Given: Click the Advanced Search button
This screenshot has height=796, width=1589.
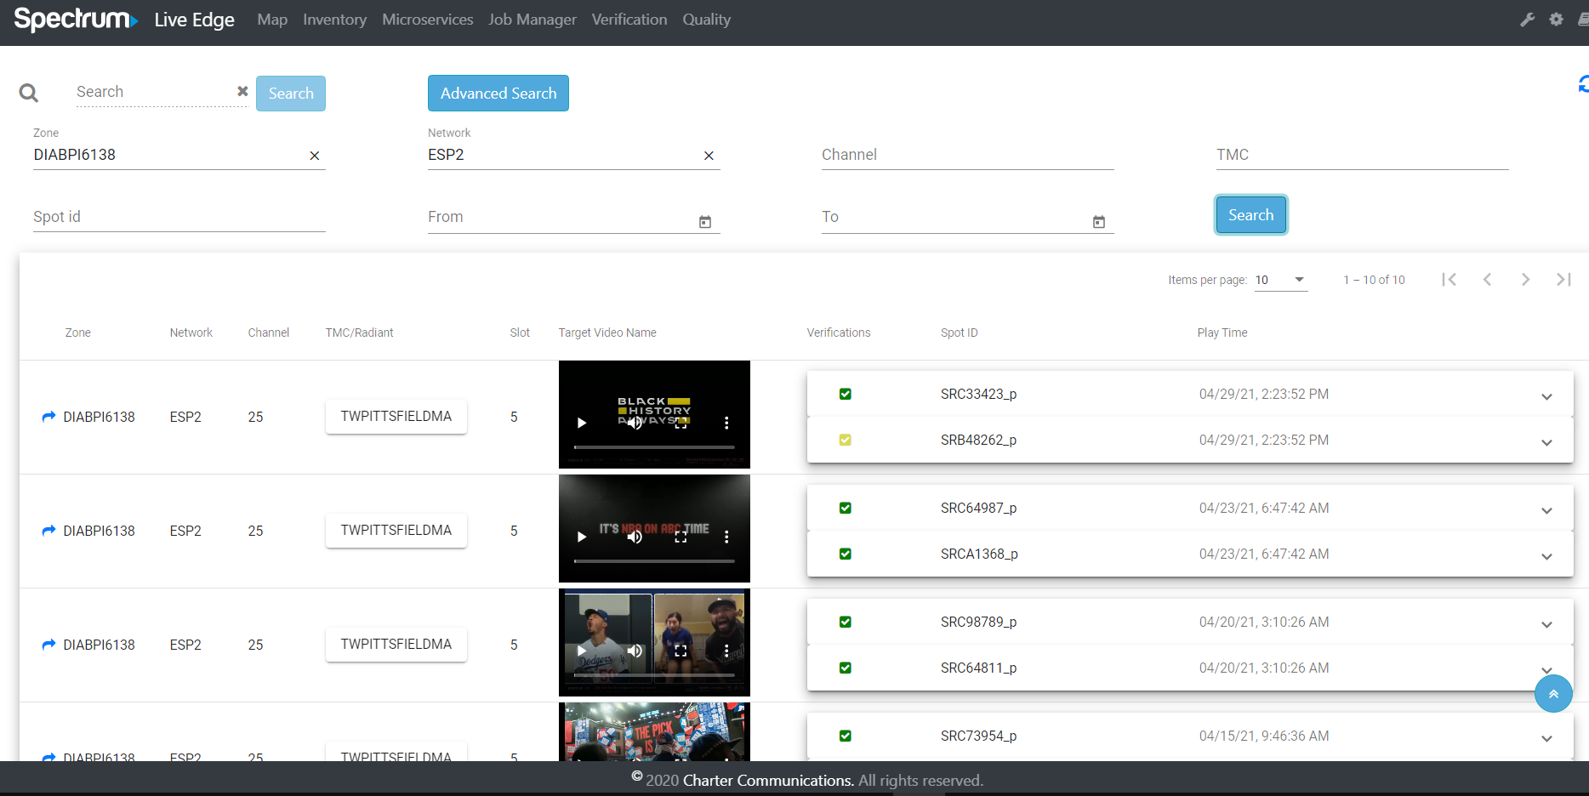Looking at the screenshot, I should coord(498,94).
